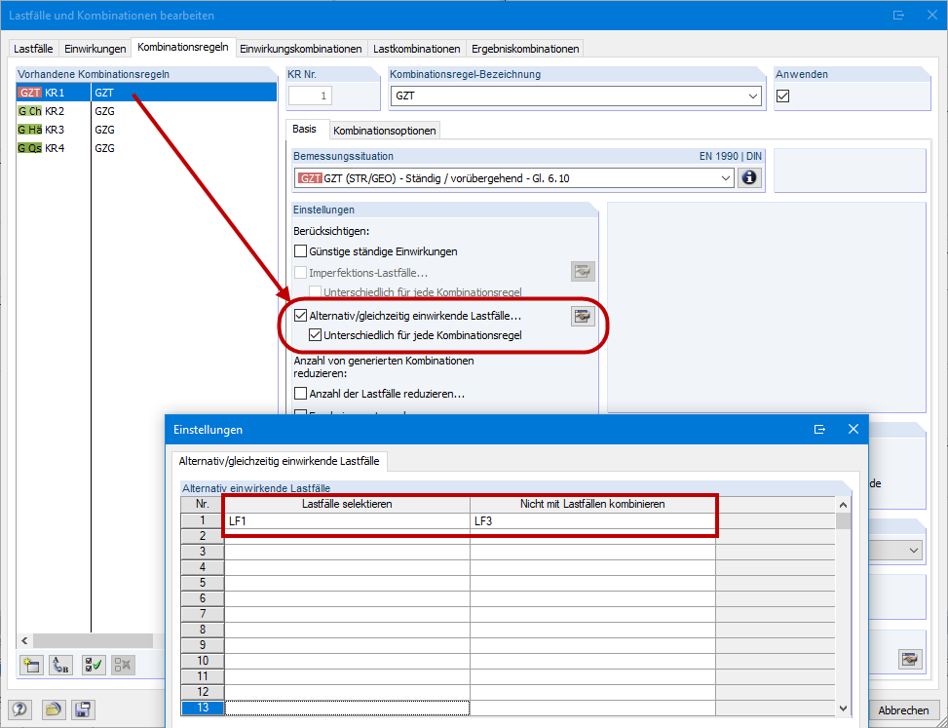The width and height of the screenshot is (948, 728).
Task: Open Ergebniskombinationen tab
Action: click(525, 49)
